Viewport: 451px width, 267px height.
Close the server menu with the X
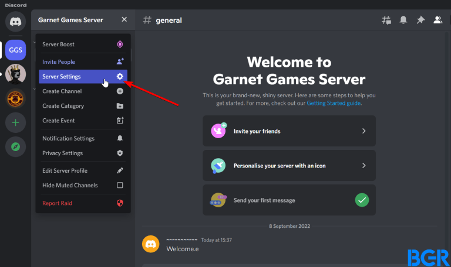(x=124, y=19)
